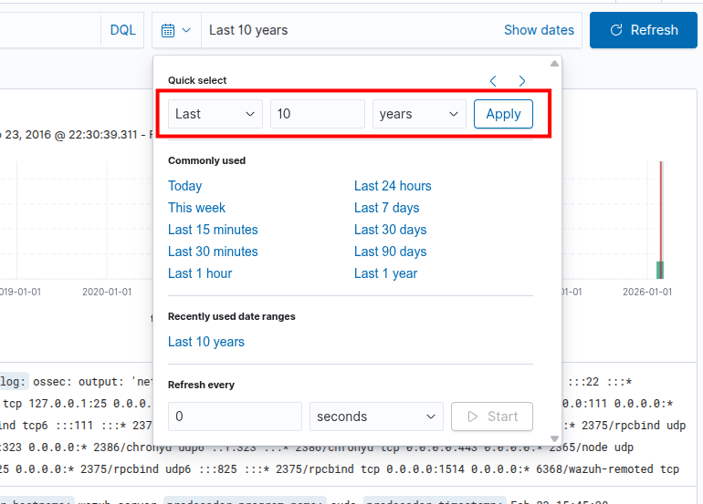Choose Last 24 hours range
Screen dimensions: 703x504
(x=393, y=186)
